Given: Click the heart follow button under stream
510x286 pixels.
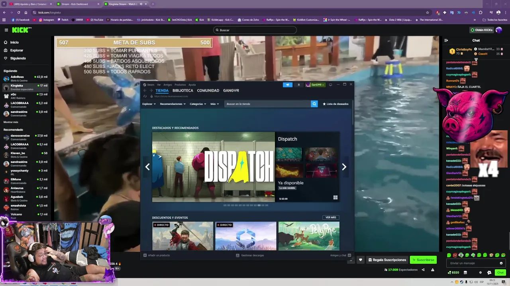Looking at the screenshot, I should coord(361,260).
